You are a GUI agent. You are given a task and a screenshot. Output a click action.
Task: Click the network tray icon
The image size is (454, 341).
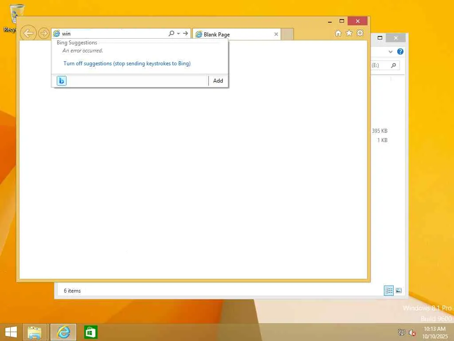point(402,333)
